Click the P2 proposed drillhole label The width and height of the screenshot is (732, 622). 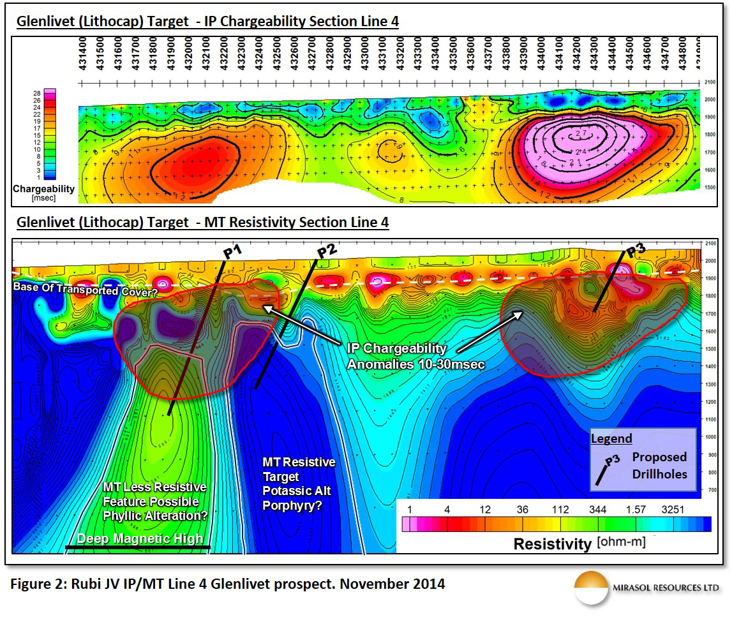[x=326, y=251]
